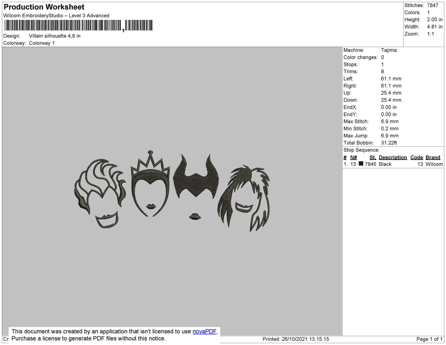Select the Trims value 8
446x345 pixels.
point(383,71)
